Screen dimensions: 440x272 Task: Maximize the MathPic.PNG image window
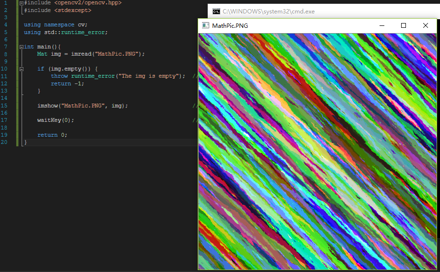[404, 25]
